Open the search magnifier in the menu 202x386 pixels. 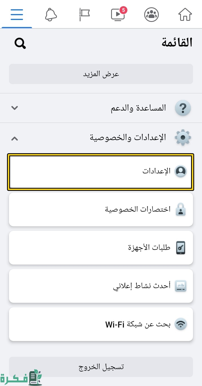pos(20,43)
